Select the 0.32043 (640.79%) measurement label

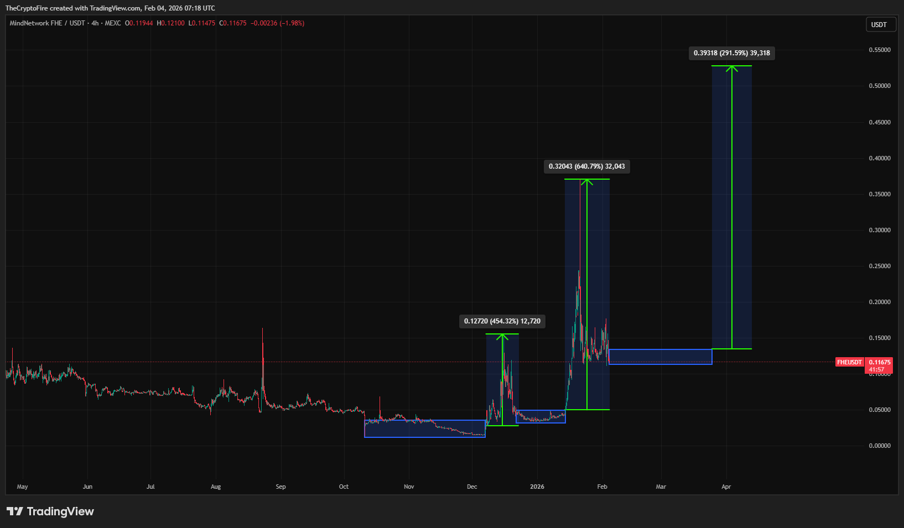pos(586,166)
